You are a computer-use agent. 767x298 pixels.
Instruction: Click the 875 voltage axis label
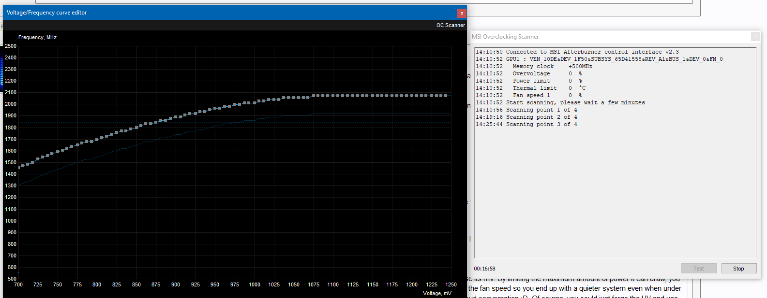(x=156, y=284)
